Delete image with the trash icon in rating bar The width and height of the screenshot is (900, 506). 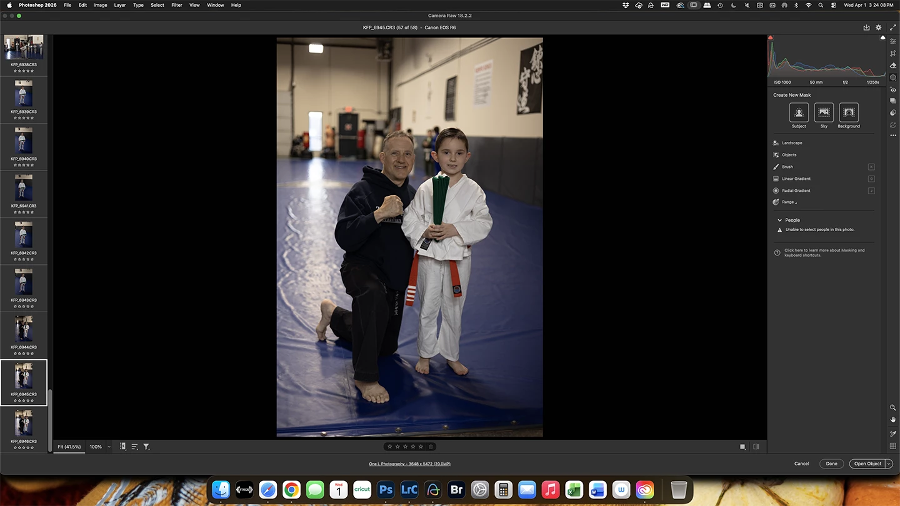tap(431, 447)
